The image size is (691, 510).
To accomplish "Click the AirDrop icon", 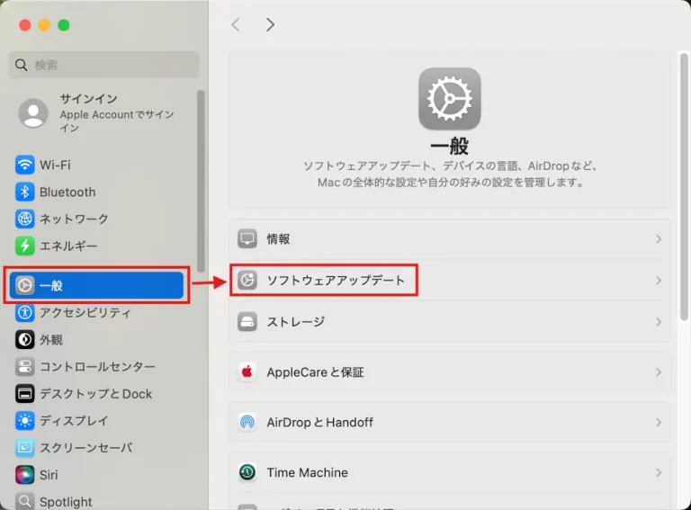I will (247, 423).
